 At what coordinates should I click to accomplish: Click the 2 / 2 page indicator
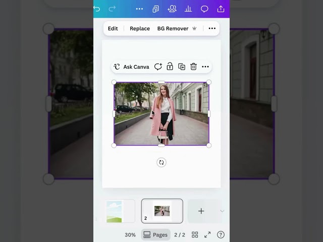[180, 235]
